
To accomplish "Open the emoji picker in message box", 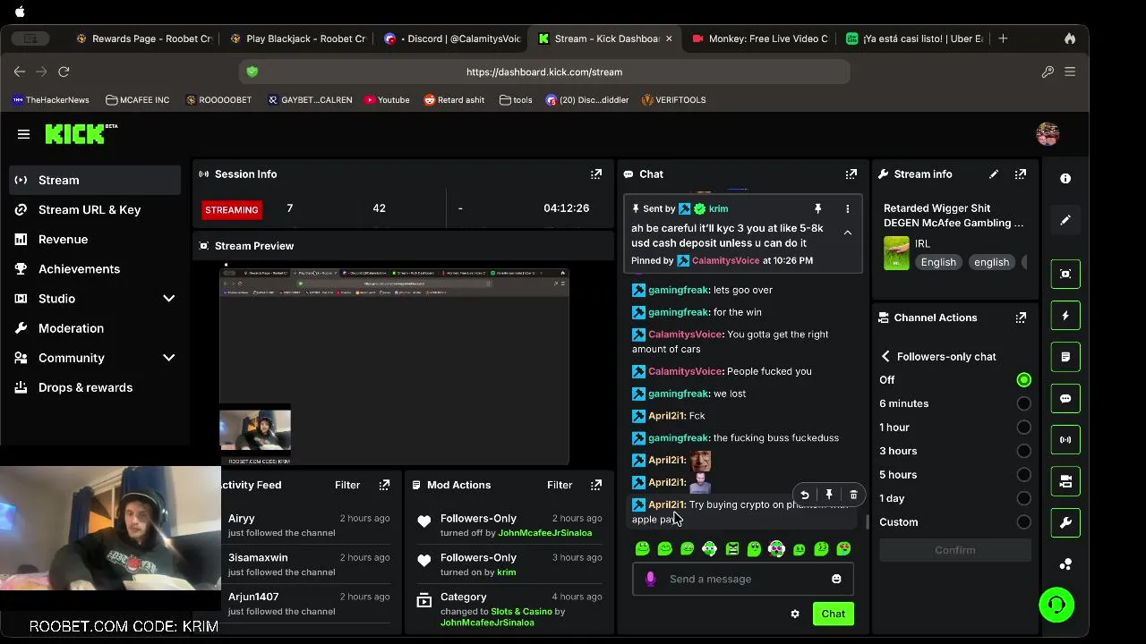I will coord(836,579).
